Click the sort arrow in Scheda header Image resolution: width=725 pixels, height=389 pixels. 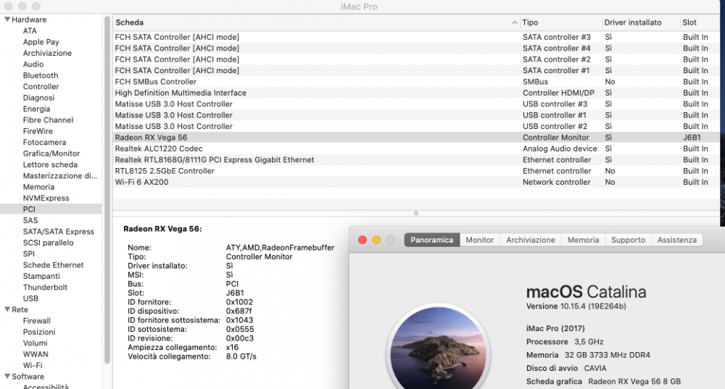point(515,22)
